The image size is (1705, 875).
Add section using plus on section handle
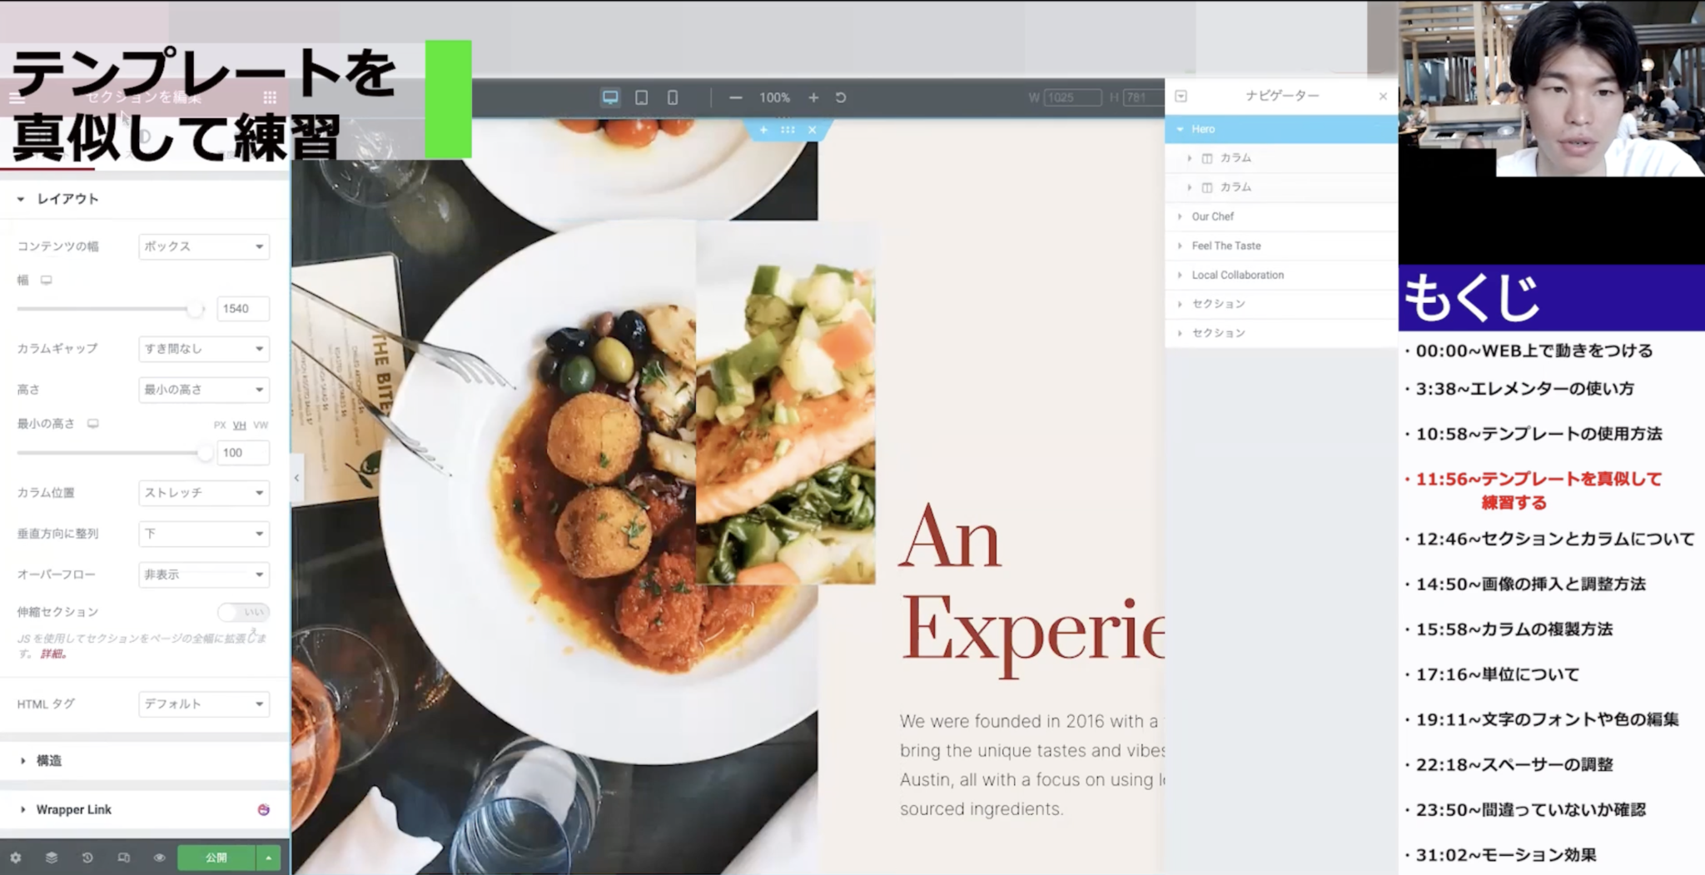tap(763, 130)
